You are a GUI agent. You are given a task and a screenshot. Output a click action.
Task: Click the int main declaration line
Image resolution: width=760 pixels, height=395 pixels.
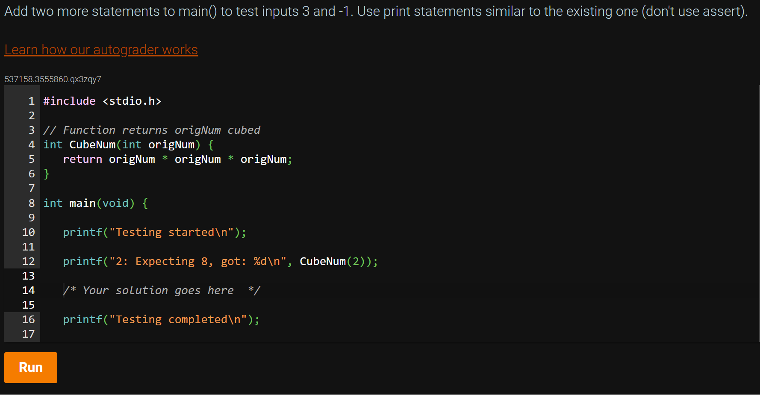click(95, 203)
